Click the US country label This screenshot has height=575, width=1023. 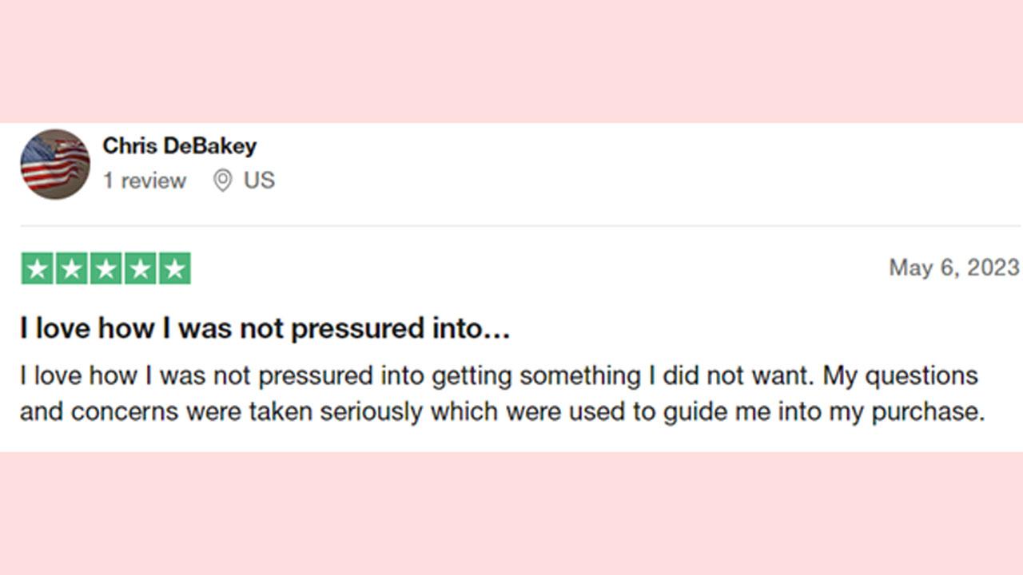(260, 180)
